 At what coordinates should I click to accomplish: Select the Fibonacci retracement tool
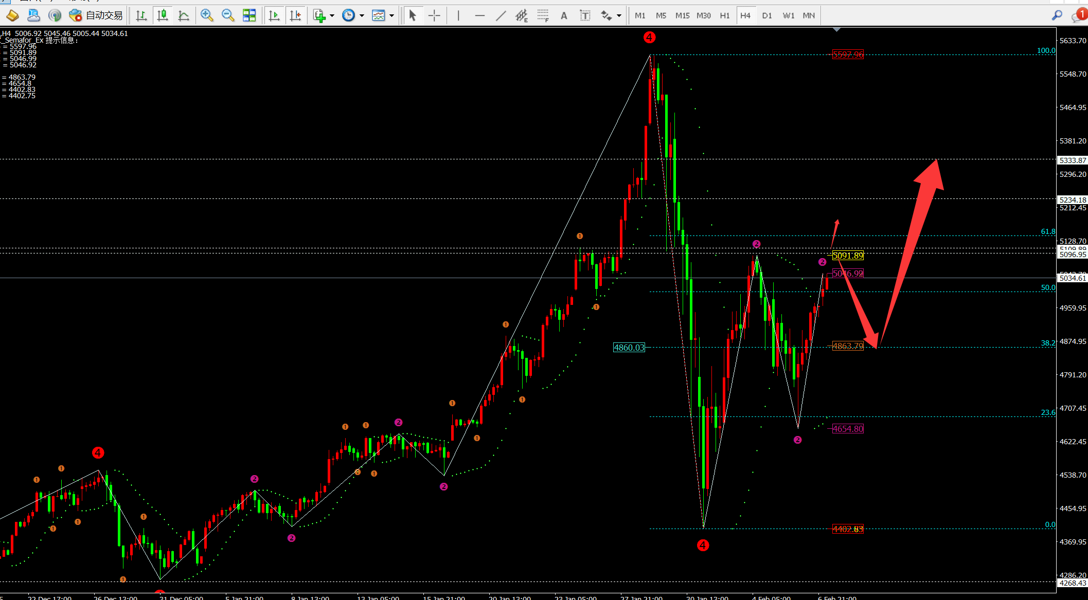[x=543, y=15]
